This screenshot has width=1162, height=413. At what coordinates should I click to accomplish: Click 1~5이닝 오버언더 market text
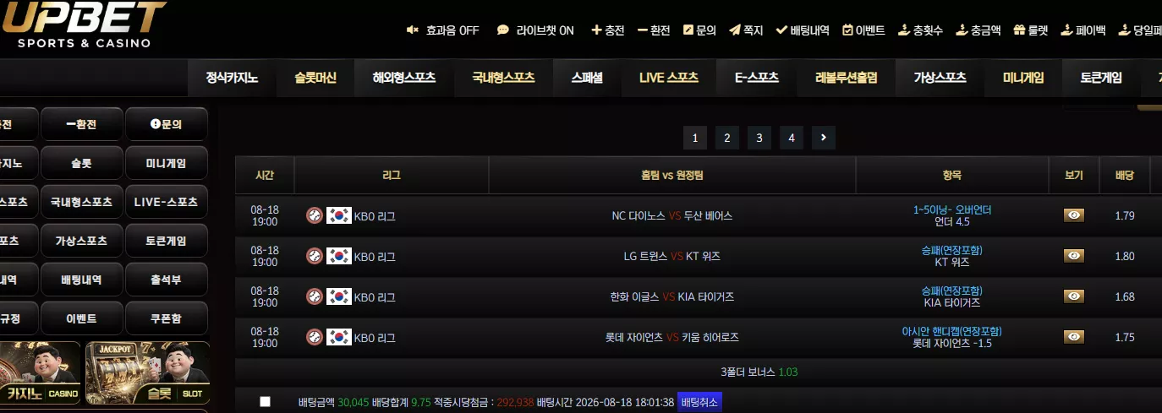click(952, 209)
